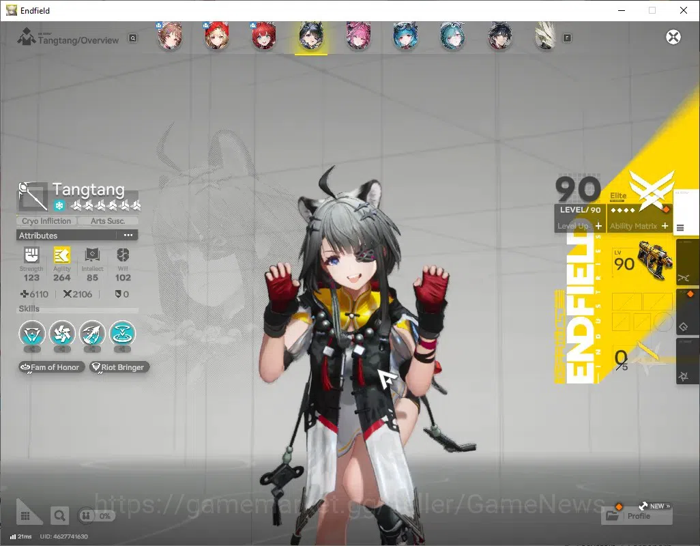Click the Riot Bringer talent
The height and width of the screenshot is (546, 700).
pyautogui.click(x=119, y=367)
